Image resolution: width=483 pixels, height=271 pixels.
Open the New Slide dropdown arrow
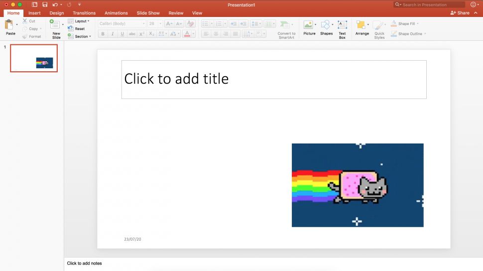click(x=63, y=24)
